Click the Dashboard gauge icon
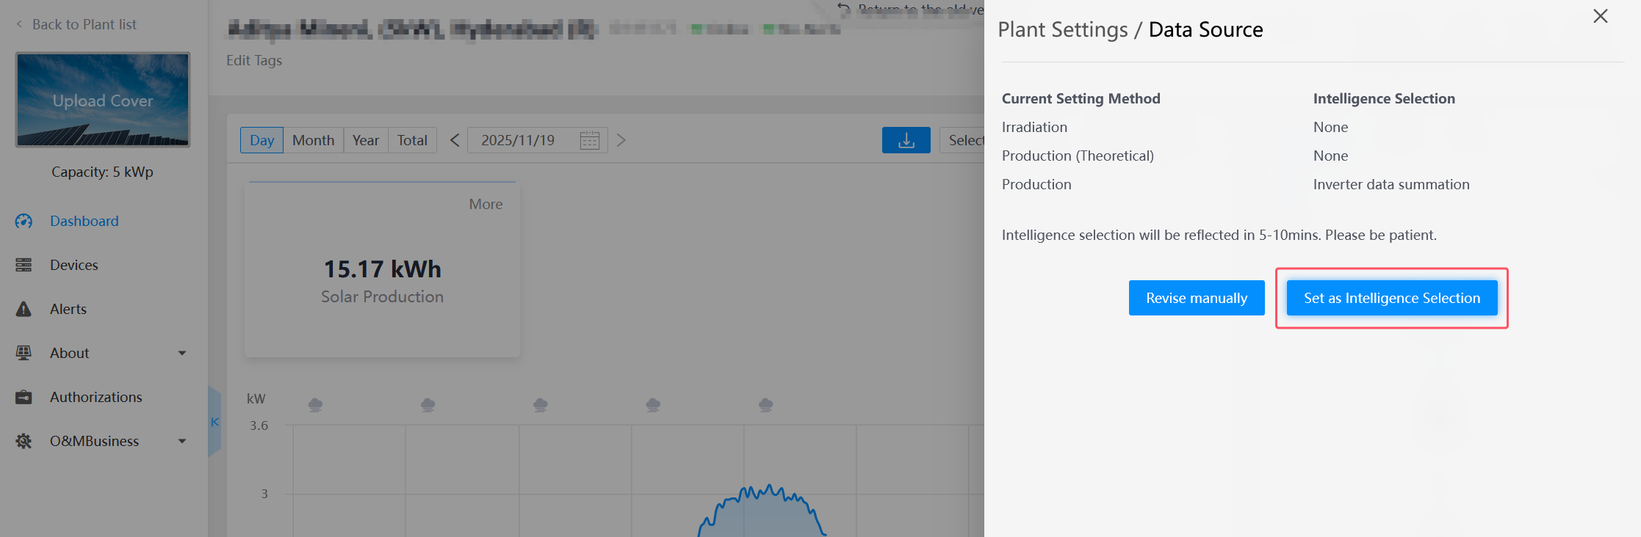The image size is (1641, 537). click(24, 221)
